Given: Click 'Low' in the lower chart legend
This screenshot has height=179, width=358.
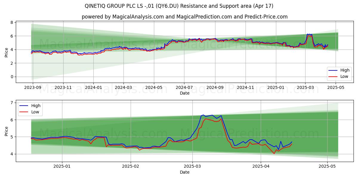Looking at the screenshot, I should [35, 112].
